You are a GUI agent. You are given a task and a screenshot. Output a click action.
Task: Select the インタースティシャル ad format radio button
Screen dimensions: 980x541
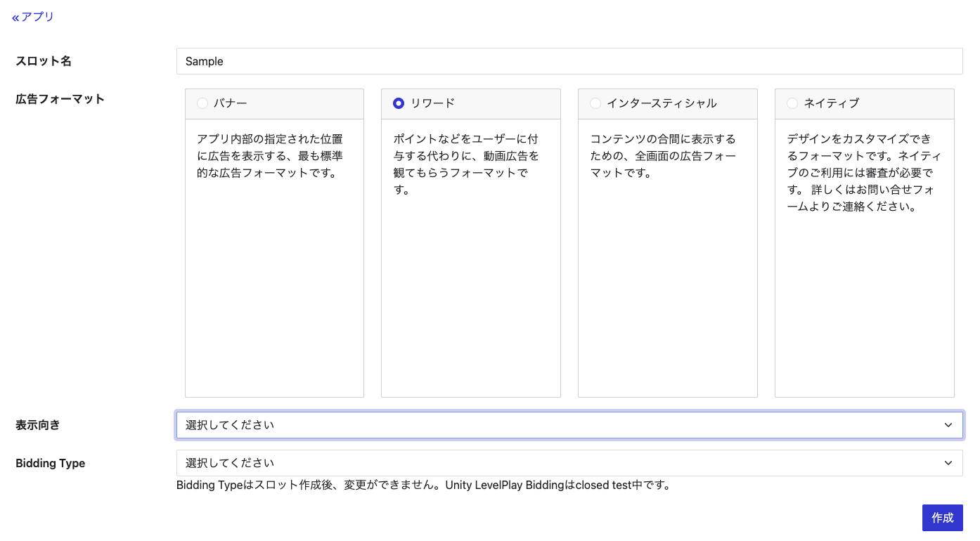(x=595, y=103)
